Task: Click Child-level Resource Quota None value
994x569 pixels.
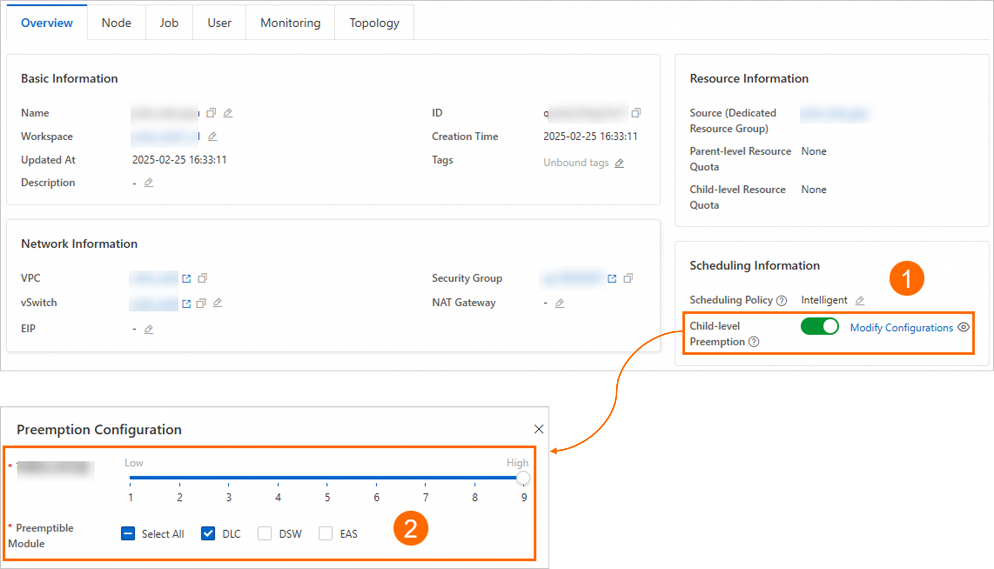Action: [x=813, y=190]
